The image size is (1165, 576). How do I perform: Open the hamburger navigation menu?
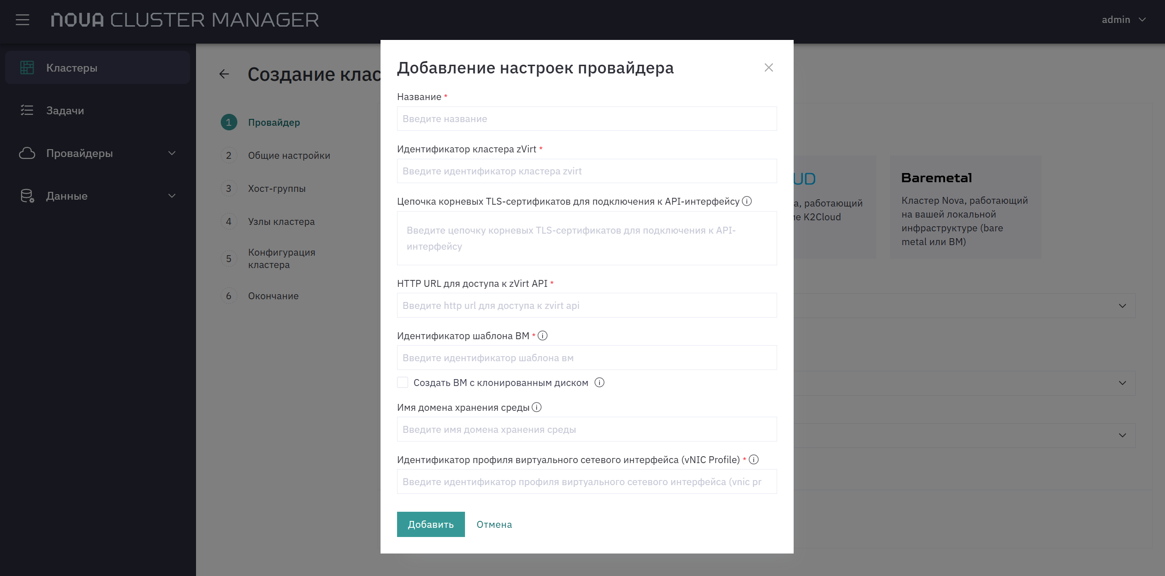[x=22, y=20]
